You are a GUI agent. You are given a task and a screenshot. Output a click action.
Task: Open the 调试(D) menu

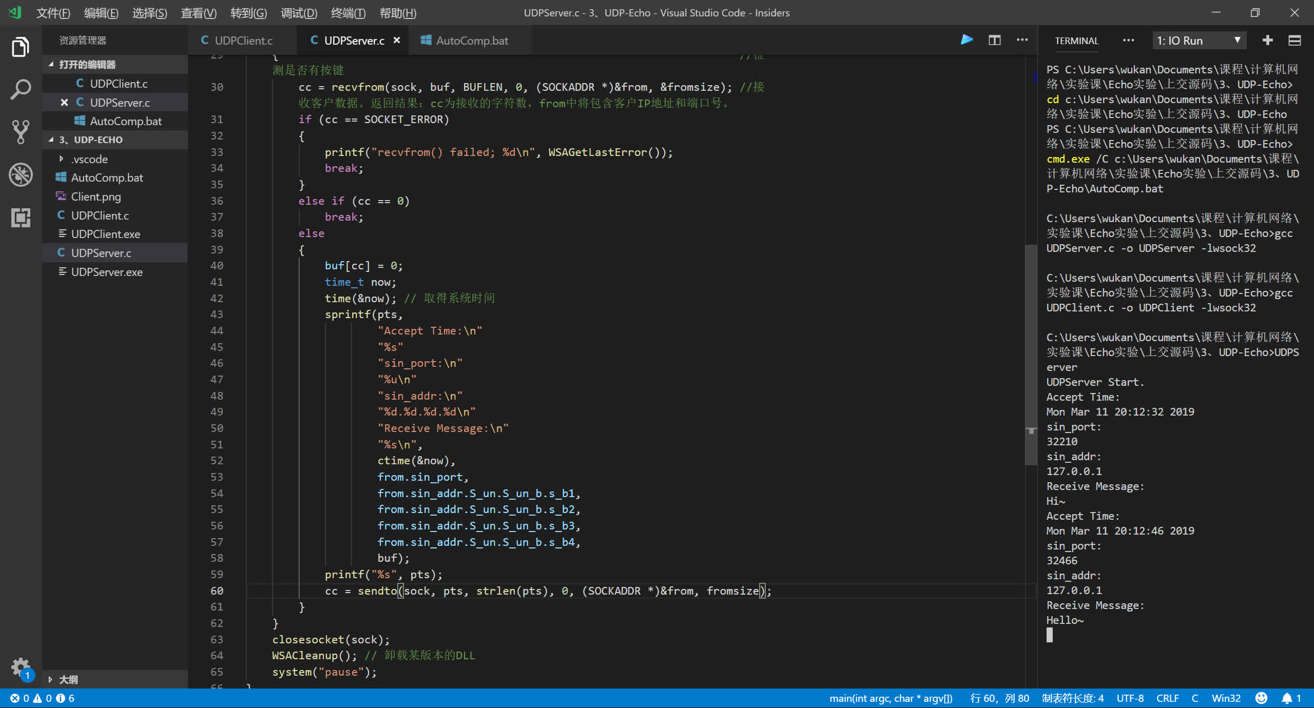pos(299,13)
